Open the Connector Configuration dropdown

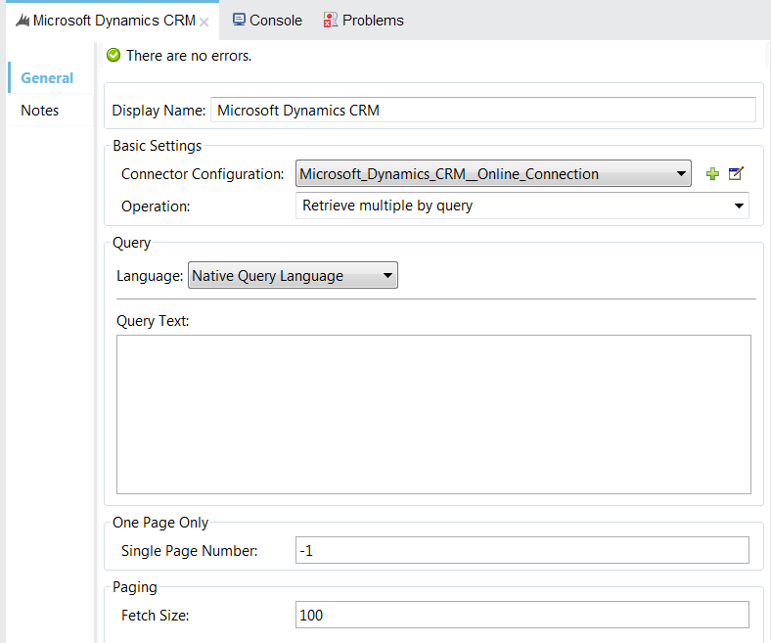click(x=493, y=174)
